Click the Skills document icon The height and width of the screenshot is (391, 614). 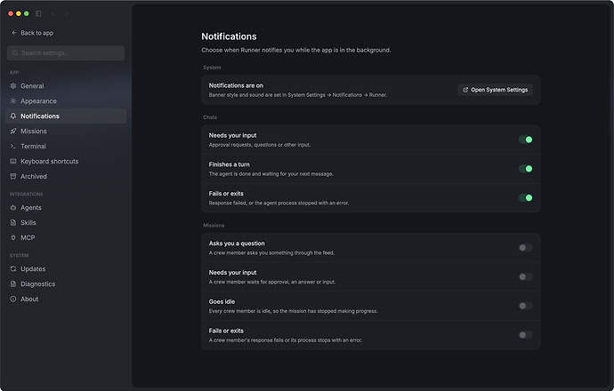(x=13, y=222)
